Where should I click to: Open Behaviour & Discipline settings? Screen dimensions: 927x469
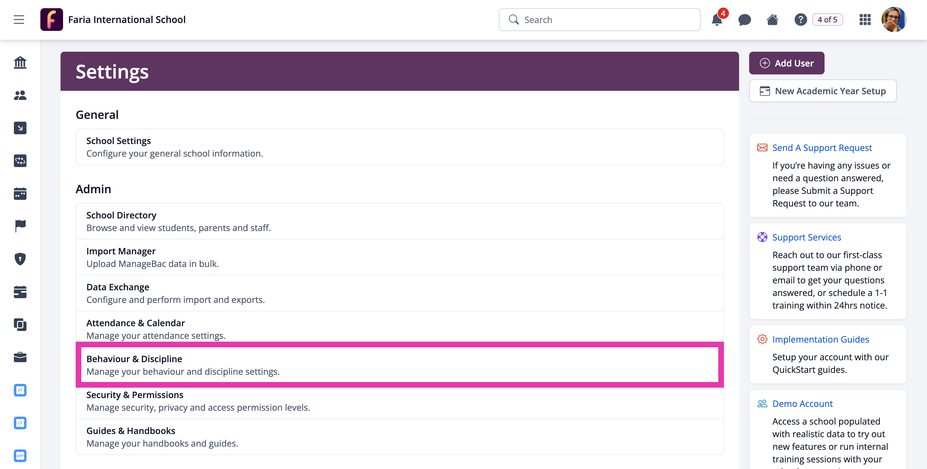(x=399, y=365)
